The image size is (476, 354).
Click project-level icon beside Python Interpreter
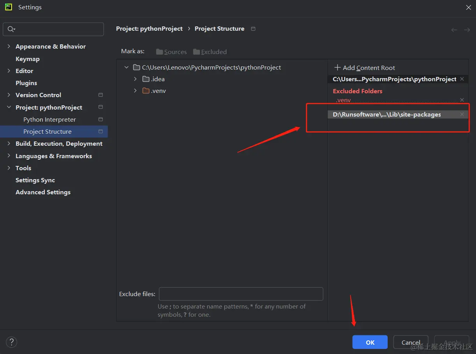click(x=100, y=119)
